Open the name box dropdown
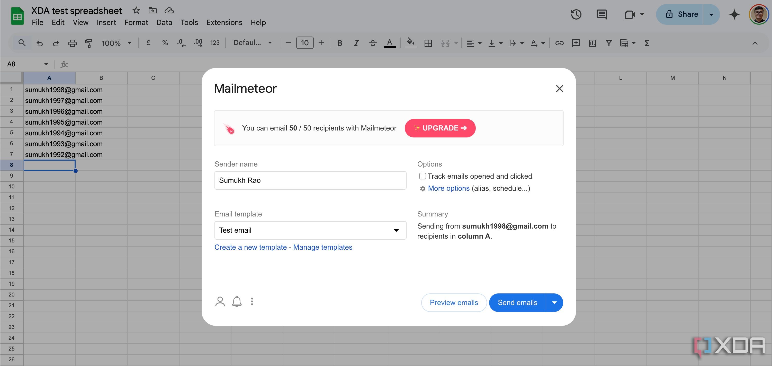The image size is (772, 366). [x=46, y=64]
